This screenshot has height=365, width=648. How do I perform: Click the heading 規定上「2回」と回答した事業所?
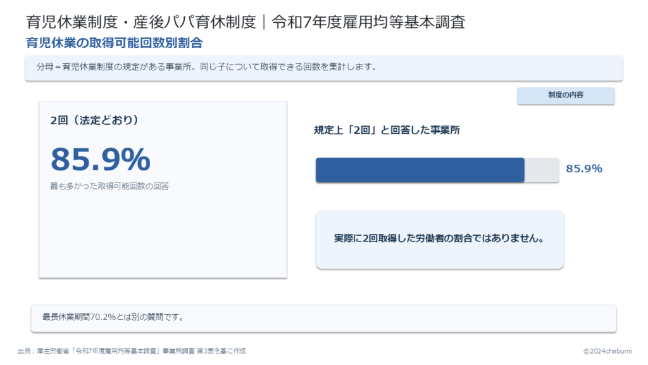tap(387, 131)
